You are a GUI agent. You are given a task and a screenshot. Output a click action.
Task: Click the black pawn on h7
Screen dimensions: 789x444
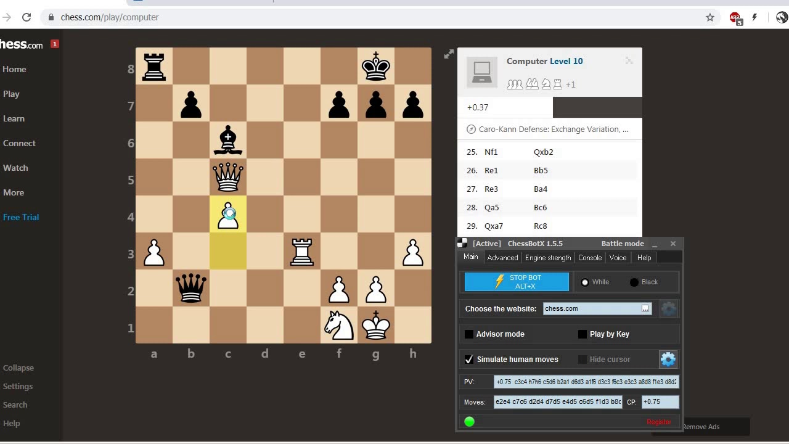click(x=413, y=104)
